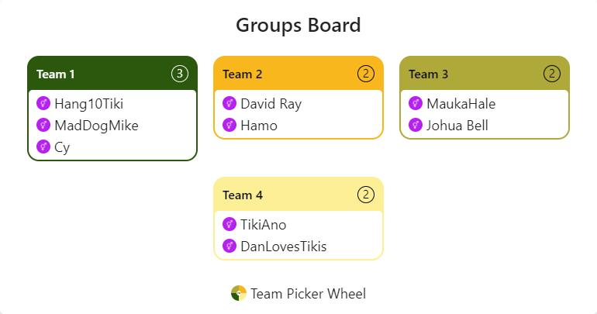Click the Team 1 member count badge
The image size is (597, 314).
coord(179,74)
